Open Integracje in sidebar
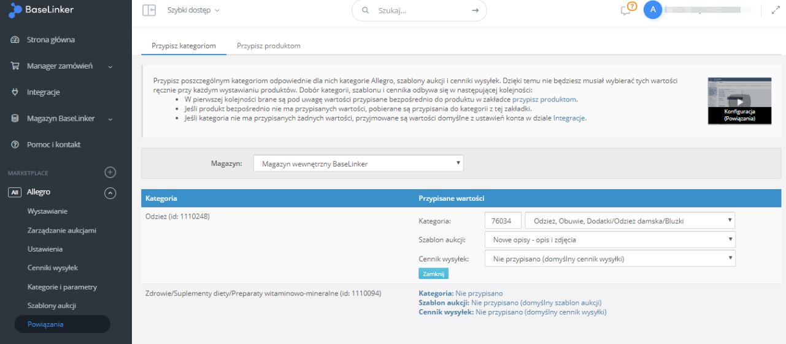 [44, 92]
